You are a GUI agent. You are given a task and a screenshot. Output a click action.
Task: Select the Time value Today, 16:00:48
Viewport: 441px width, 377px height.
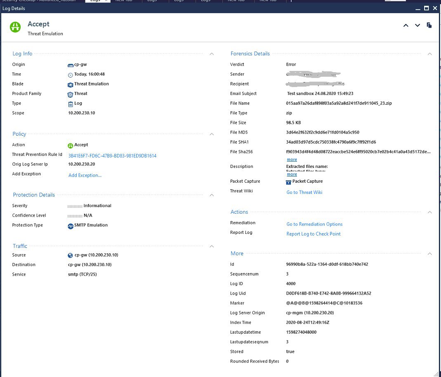90,74
